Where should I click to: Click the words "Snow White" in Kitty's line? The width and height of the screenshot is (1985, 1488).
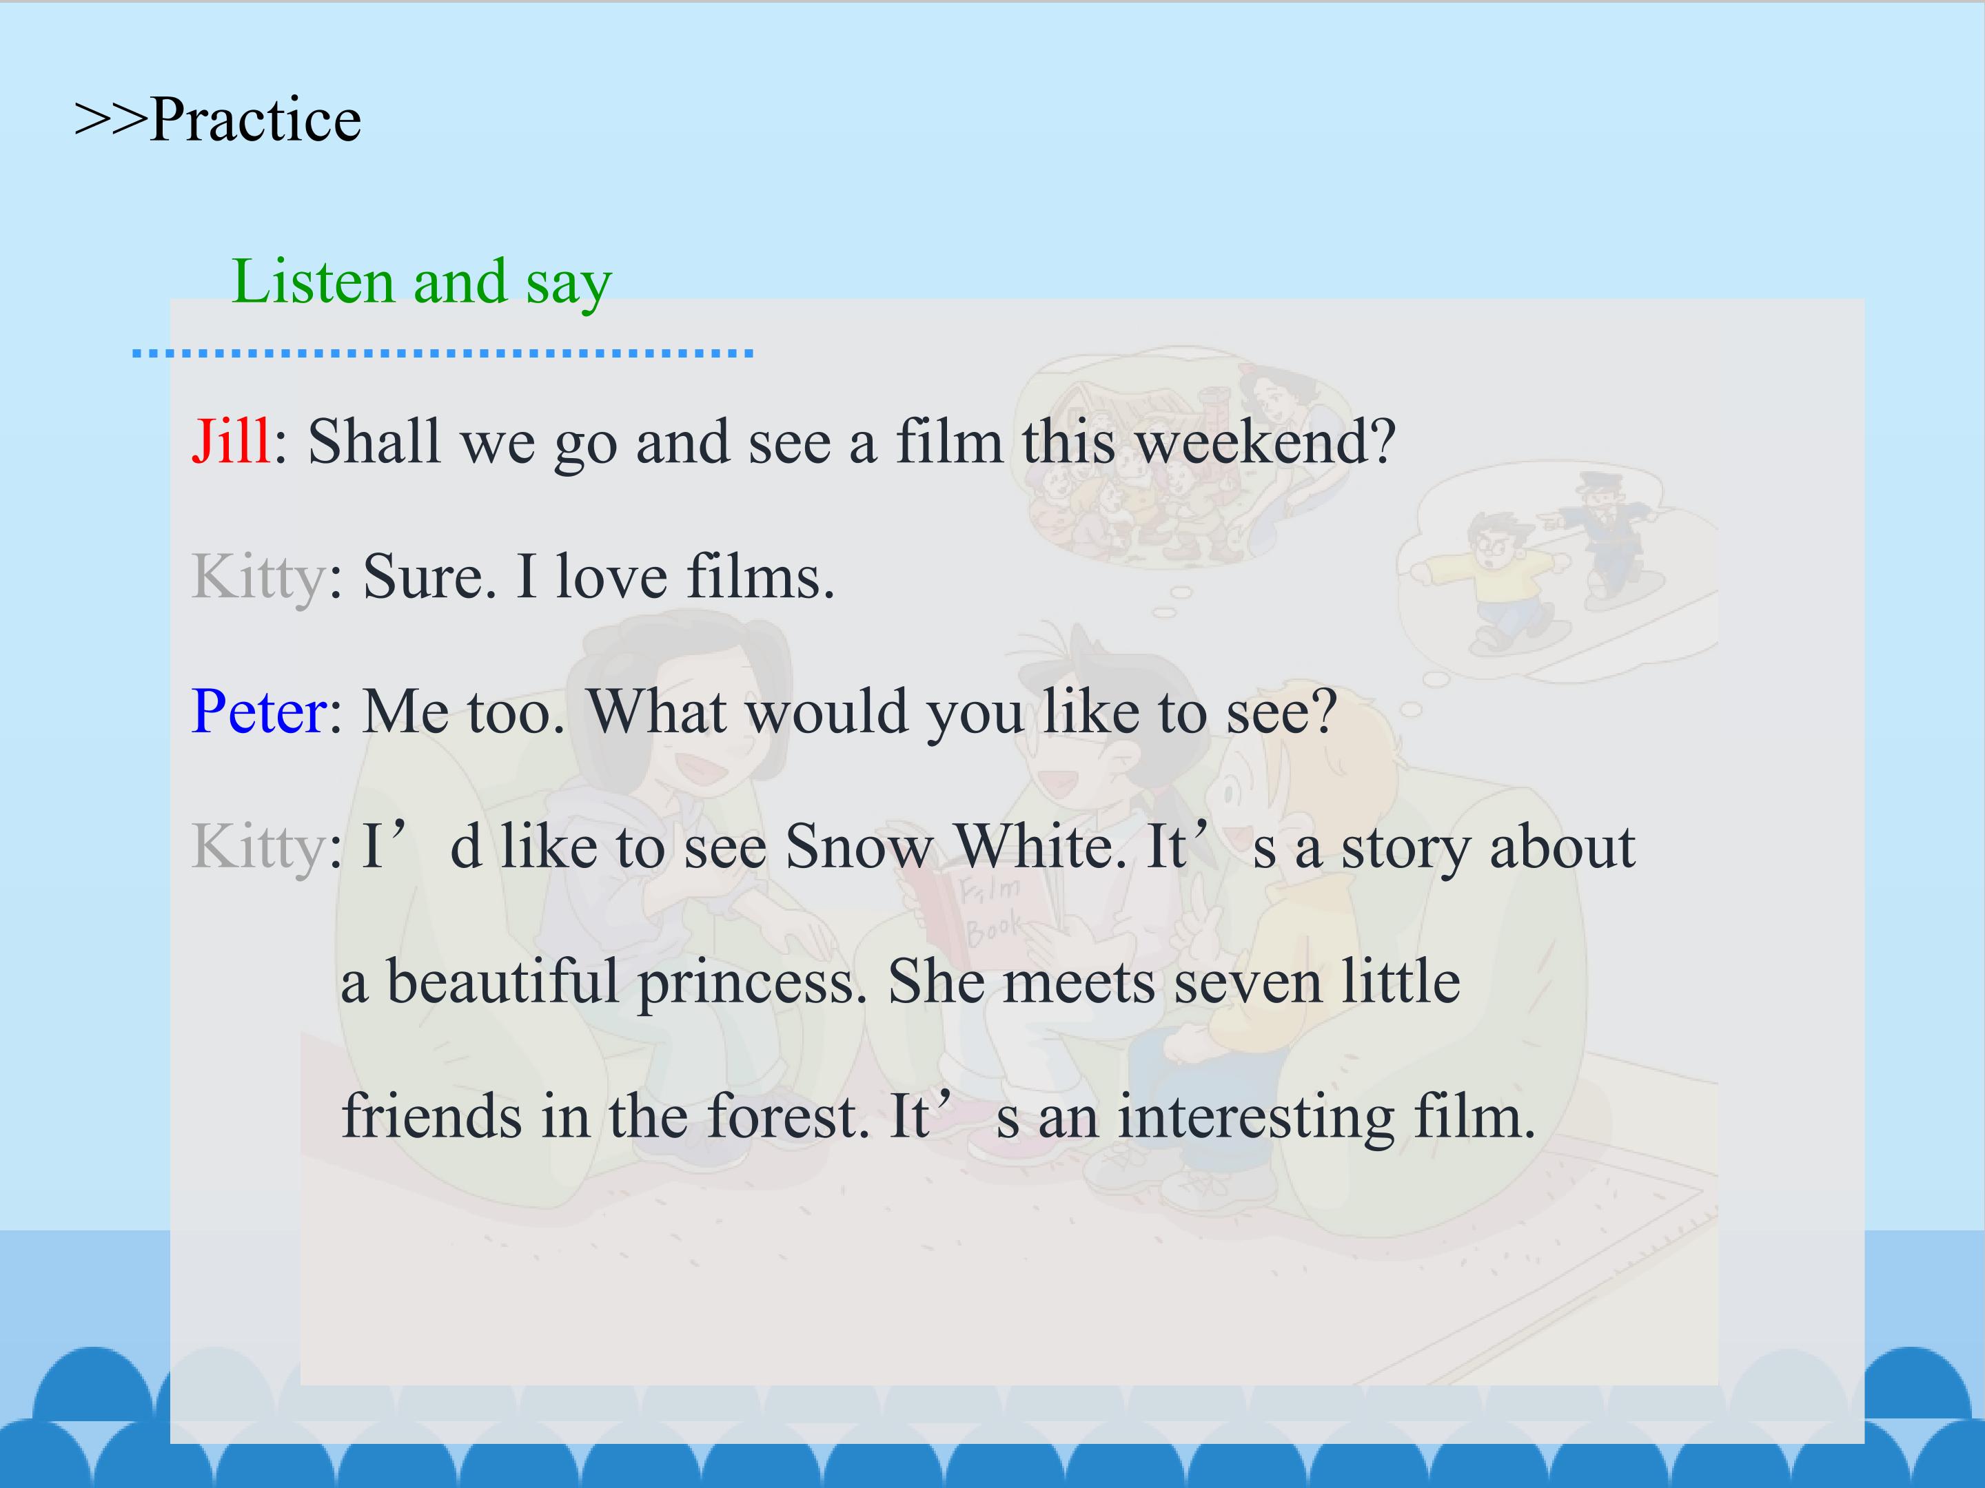point(948,846)
